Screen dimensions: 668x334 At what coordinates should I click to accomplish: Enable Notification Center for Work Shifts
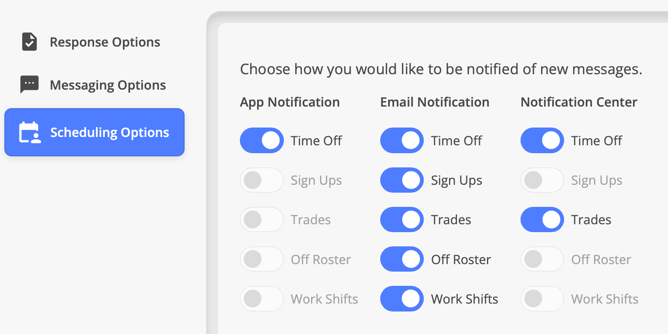coord(542,299)
